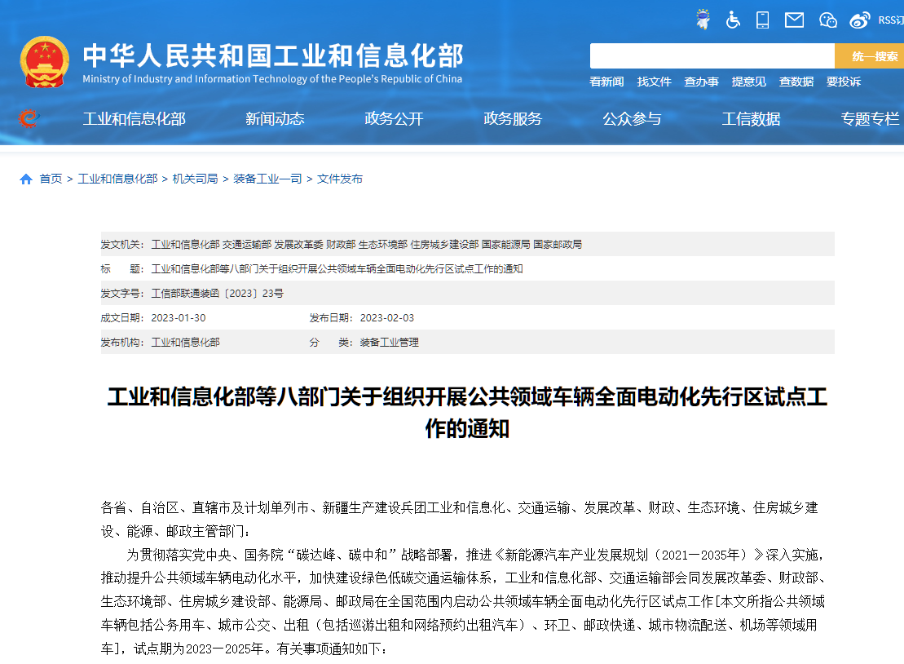Click the English ministry name subtitle
Screen dimensions: 904x664
[x=272, y=79]
